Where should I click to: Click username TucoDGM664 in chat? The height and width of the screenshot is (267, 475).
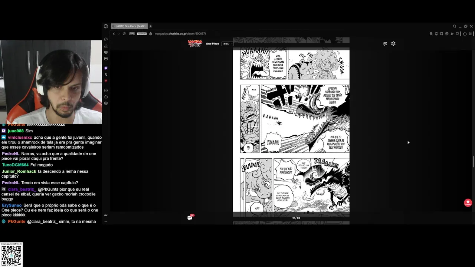point(15,165)
